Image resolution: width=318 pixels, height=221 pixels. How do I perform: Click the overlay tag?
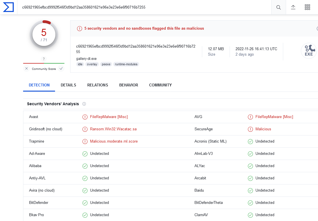click(92, 64)
